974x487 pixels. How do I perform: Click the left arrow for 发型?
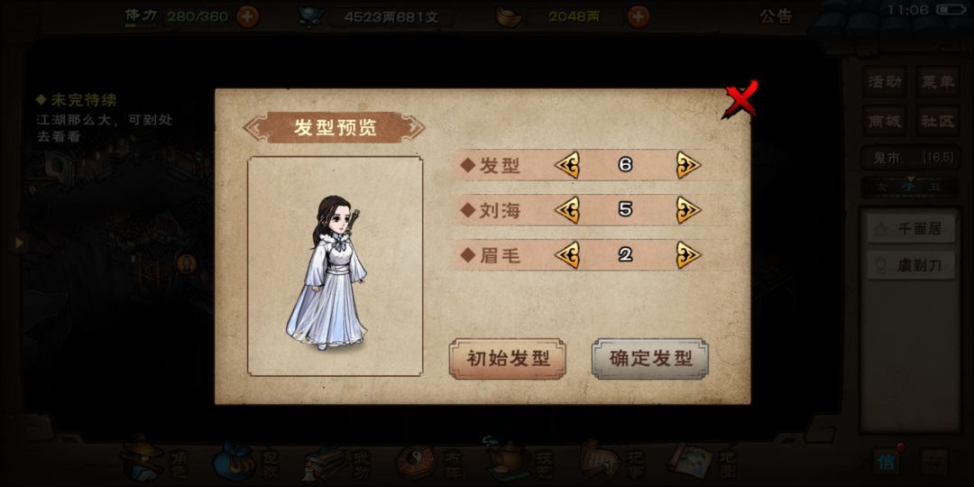[x=567, y=165]
